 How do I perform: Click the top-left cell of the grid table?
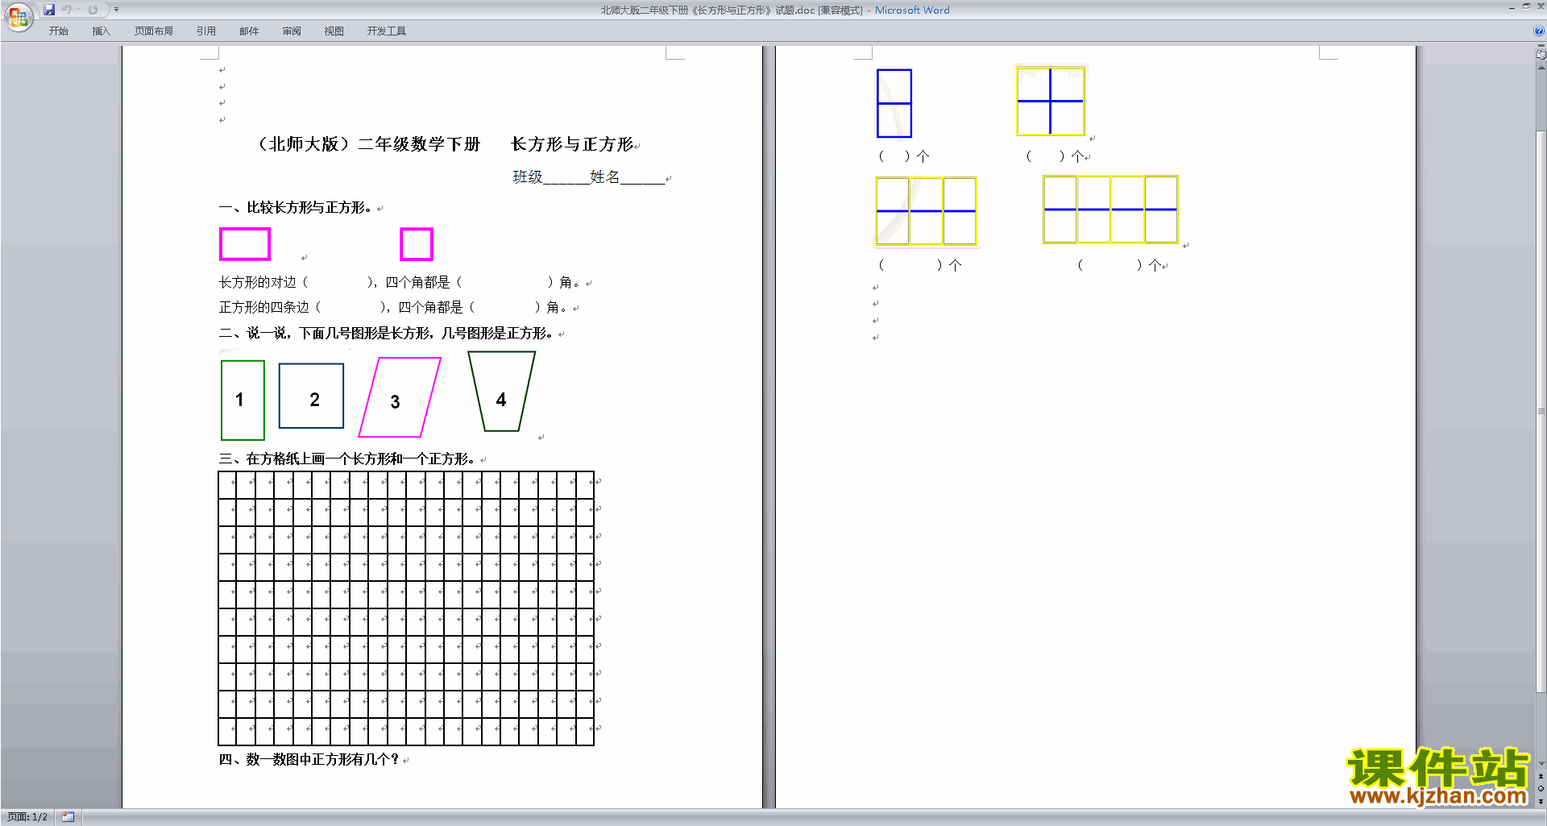click(x=227, y=485)
